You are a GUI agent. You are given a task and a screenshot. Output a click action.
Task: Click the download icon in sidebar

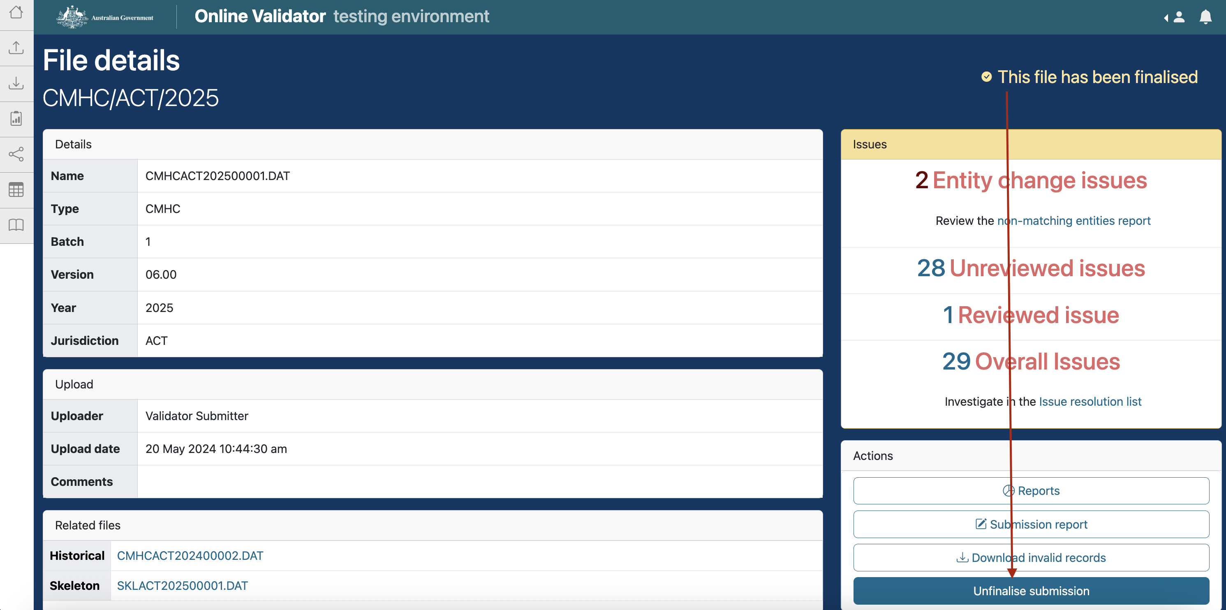[16, 83]
